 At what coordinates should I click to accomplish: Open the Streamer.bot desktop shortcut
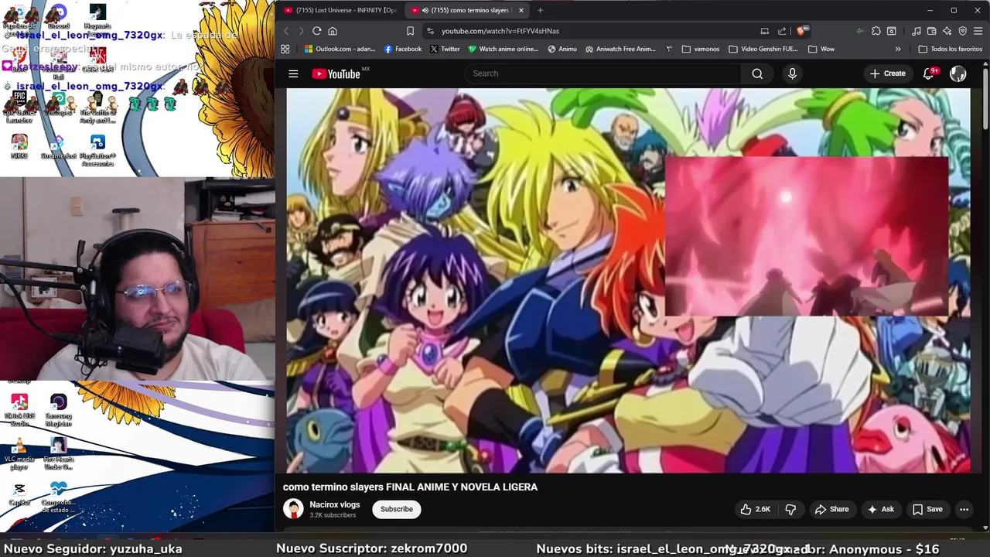[59, 148]
